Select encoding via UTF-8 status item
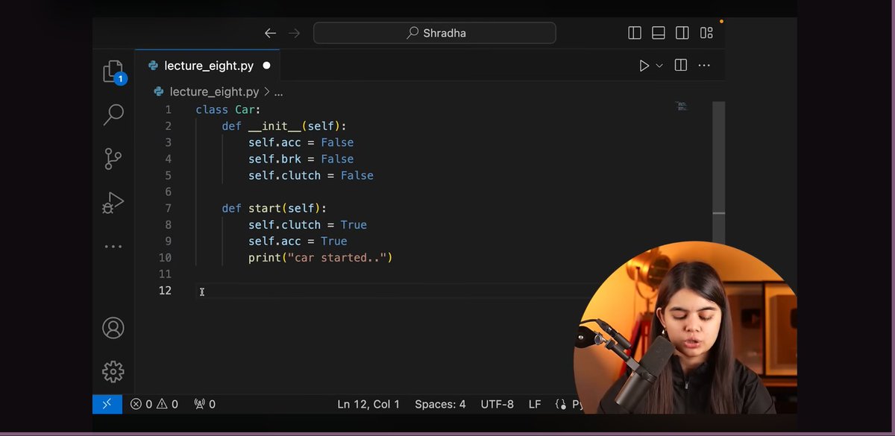Screen dimensions: 895x436 coord(497,404)
